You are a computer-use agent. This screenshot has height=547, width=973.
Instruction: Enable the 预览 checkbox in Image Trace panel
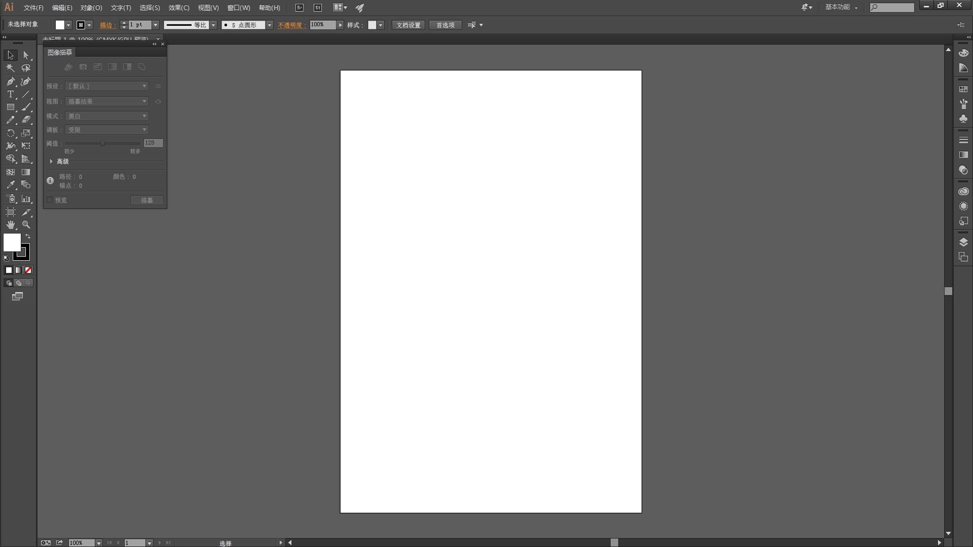click(x=50, y=200)
